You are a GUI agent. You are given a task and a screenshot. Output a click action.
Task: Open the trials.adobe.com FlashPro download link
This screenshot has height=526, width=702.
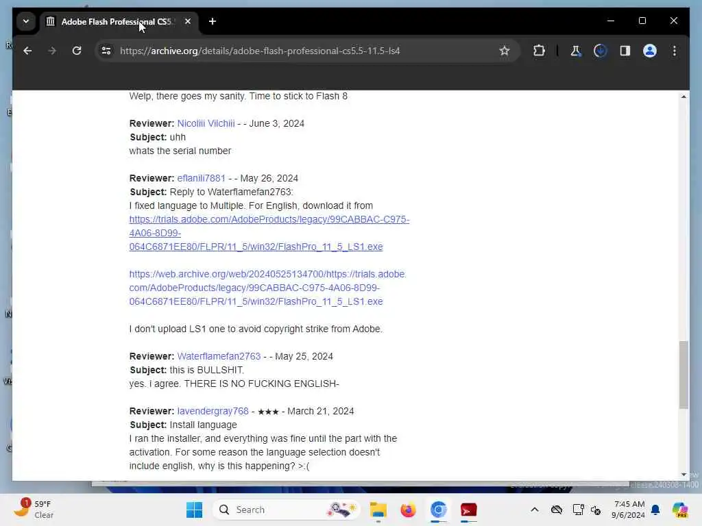pyautogui.click(x=269, y=233)
